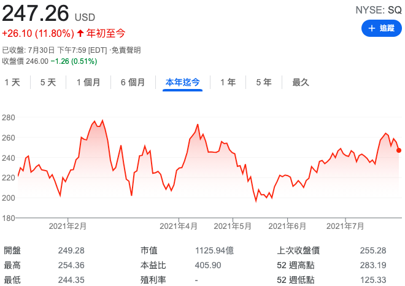Click the 200 y-axis label

[x=9, y=198]
